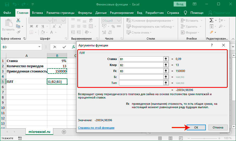Screen dimensions: 236x141
Task: Open the Справка по этой функции link
Action: 96,128
